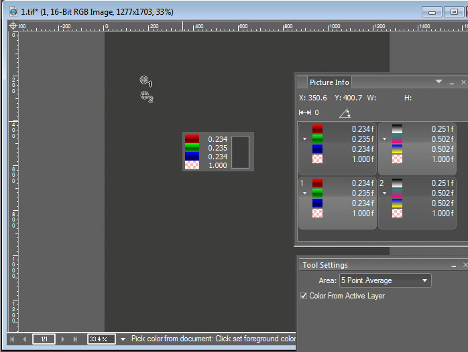Go to next page arrow

tap(62, 339)
